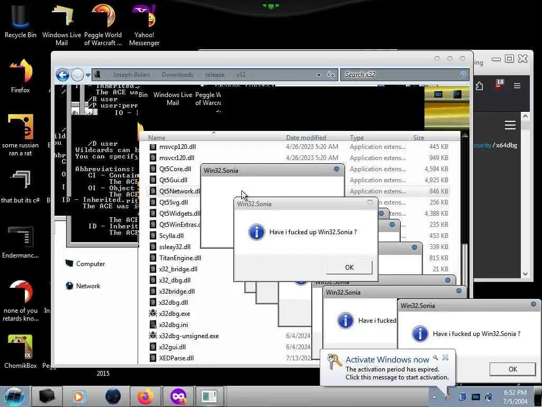Click the document window taskbar icon
This screenshot has height=407, width=542.
click(x=209, y=396)
